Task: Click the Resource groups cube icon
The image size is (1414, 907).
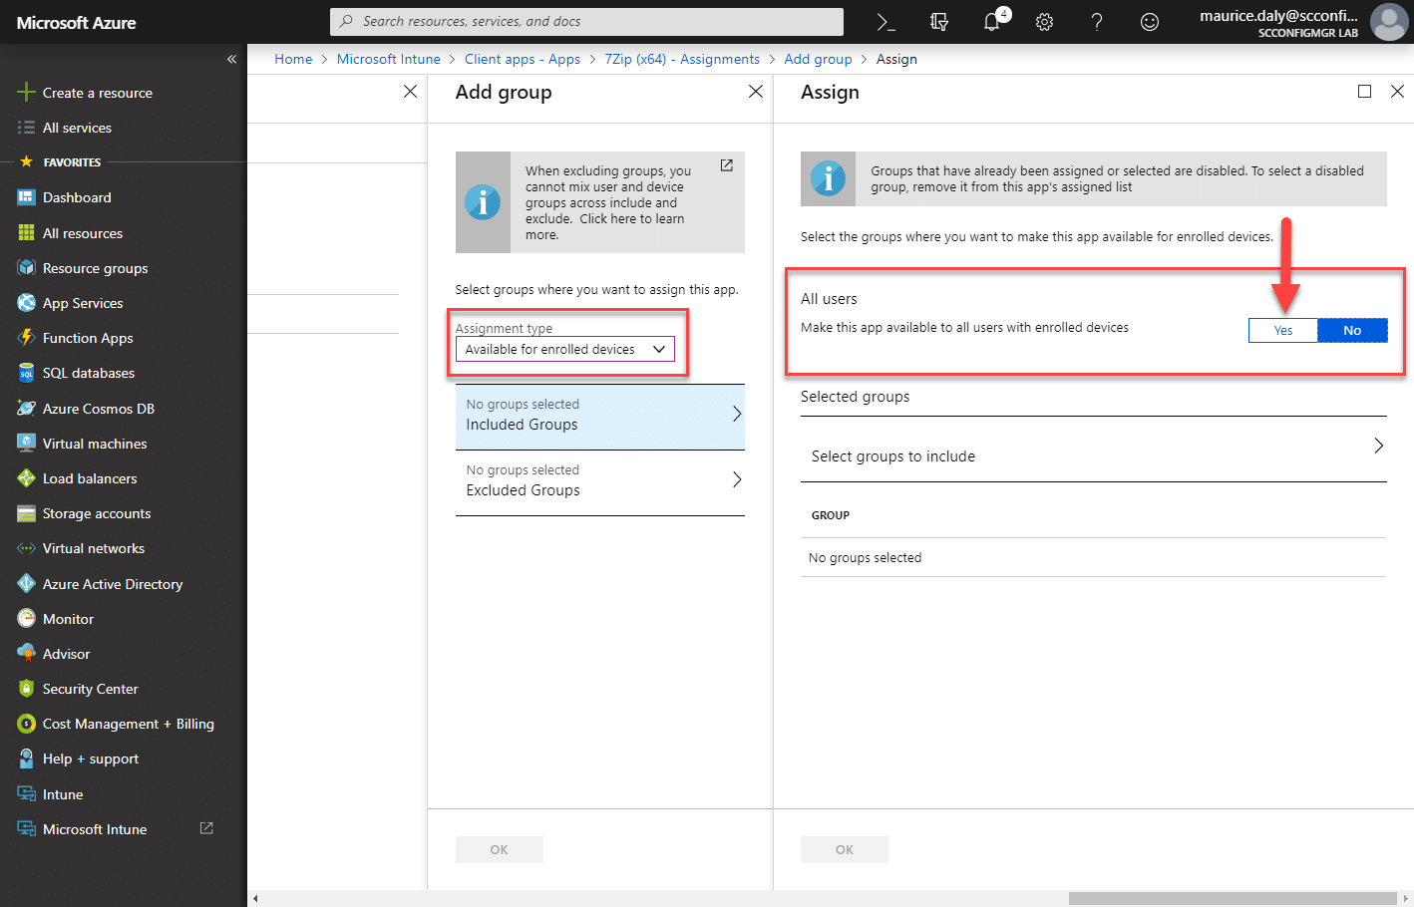Action: point(26,267)
